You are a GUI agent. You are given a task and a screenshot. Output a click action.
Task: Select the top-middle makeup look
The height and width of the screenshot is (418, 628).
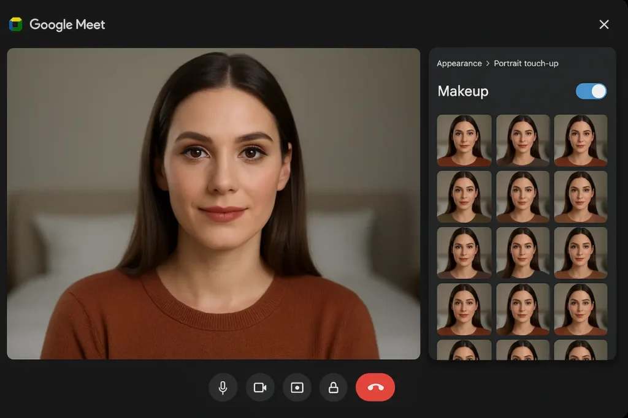(522, 140)
